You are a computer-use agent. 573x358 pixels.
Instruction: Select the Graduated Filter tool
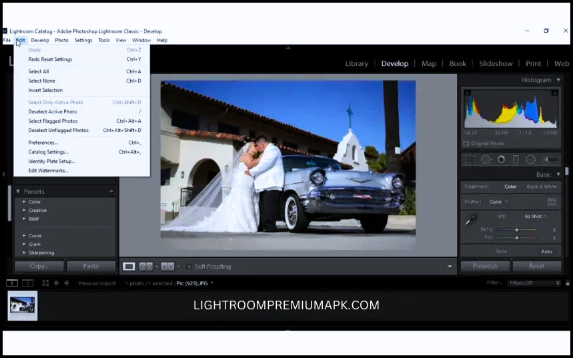click(x=516, y=159)
